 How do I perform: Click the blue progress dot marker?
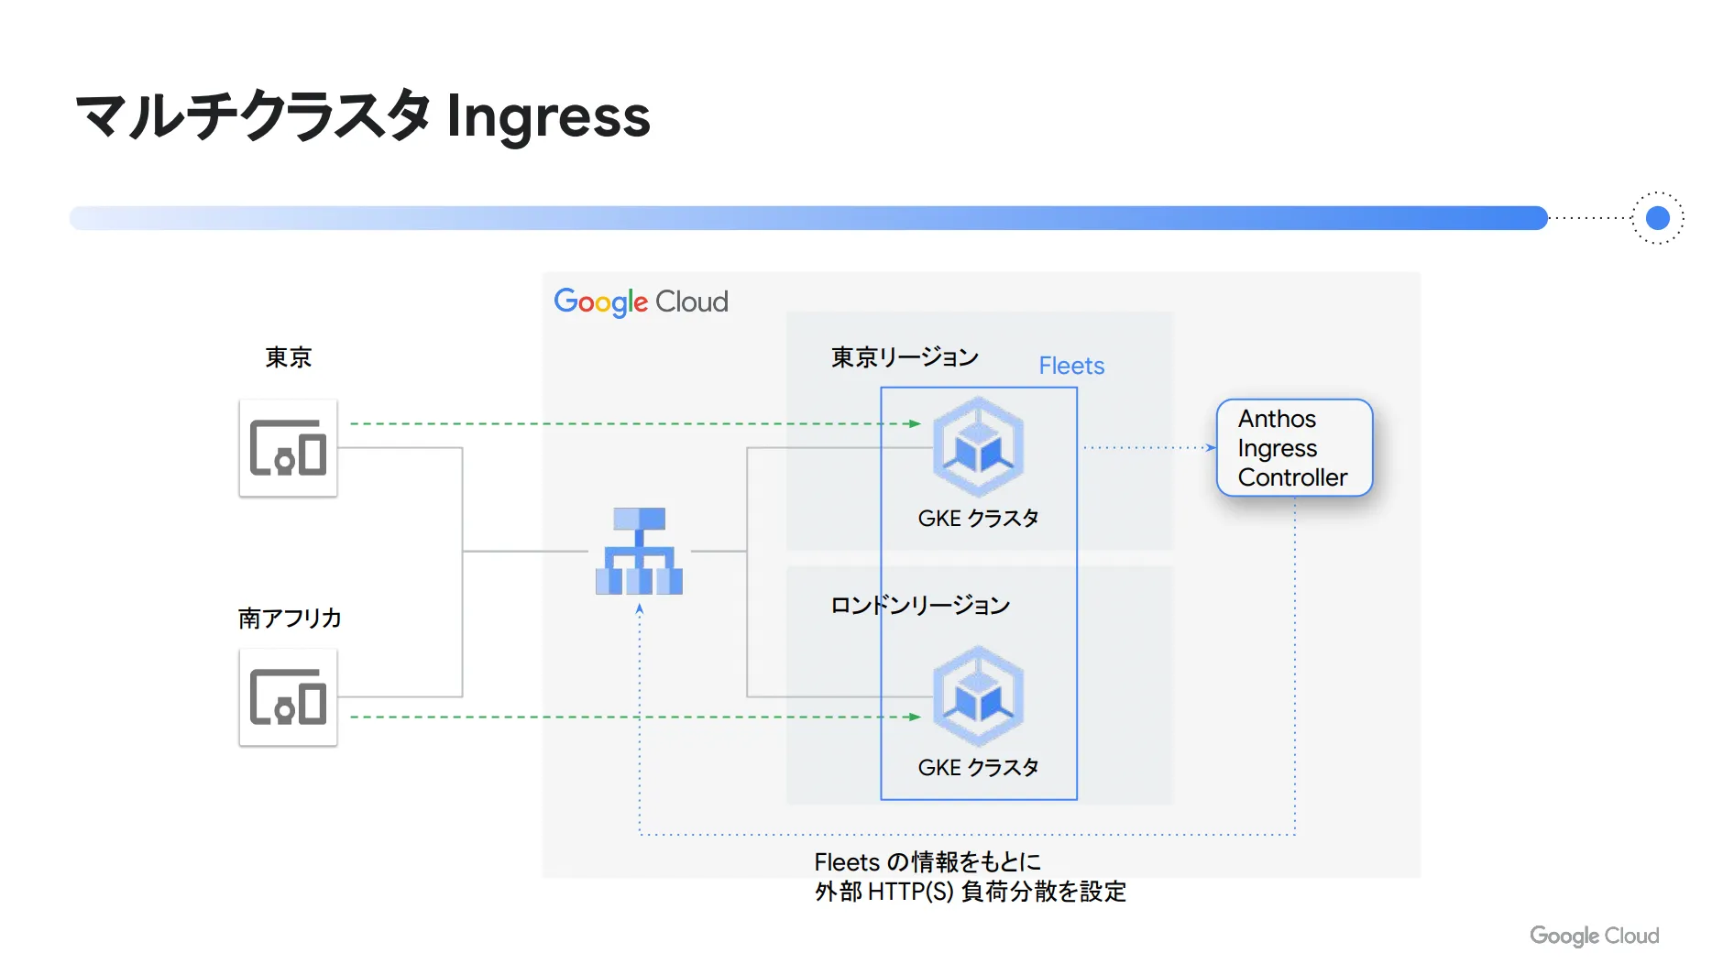tap(1658, 218)
